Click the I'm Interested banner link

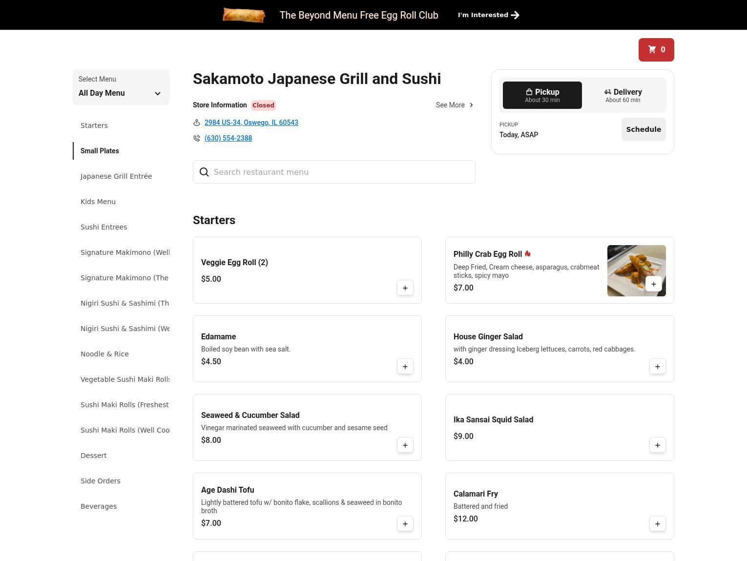[x=488, y=15]
